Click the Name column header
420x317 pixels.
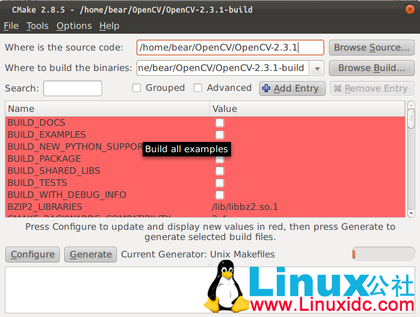pyautogui.click(x=108, y=109)
